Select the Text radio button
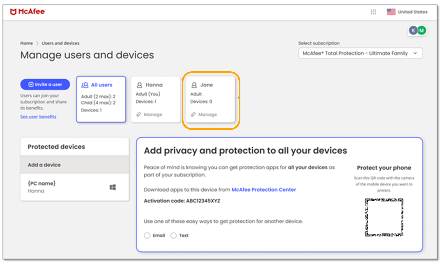This screenshot has height=262, width=442. click(173, 235)
